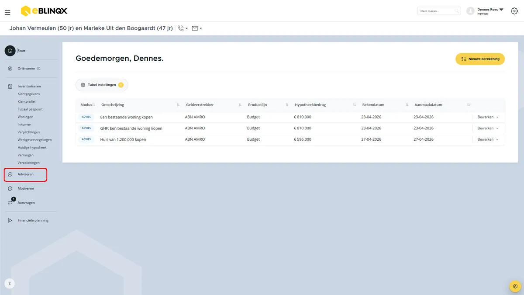Viewport: 524px width, 295px height.
Task: Open the settings gear in the header
Action: [x=514, y=11]
